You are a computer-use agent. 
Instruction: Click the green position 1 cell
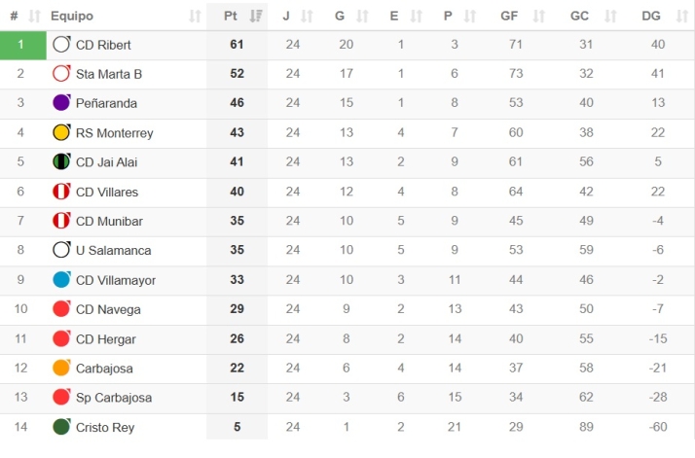[x=22, y=45]
